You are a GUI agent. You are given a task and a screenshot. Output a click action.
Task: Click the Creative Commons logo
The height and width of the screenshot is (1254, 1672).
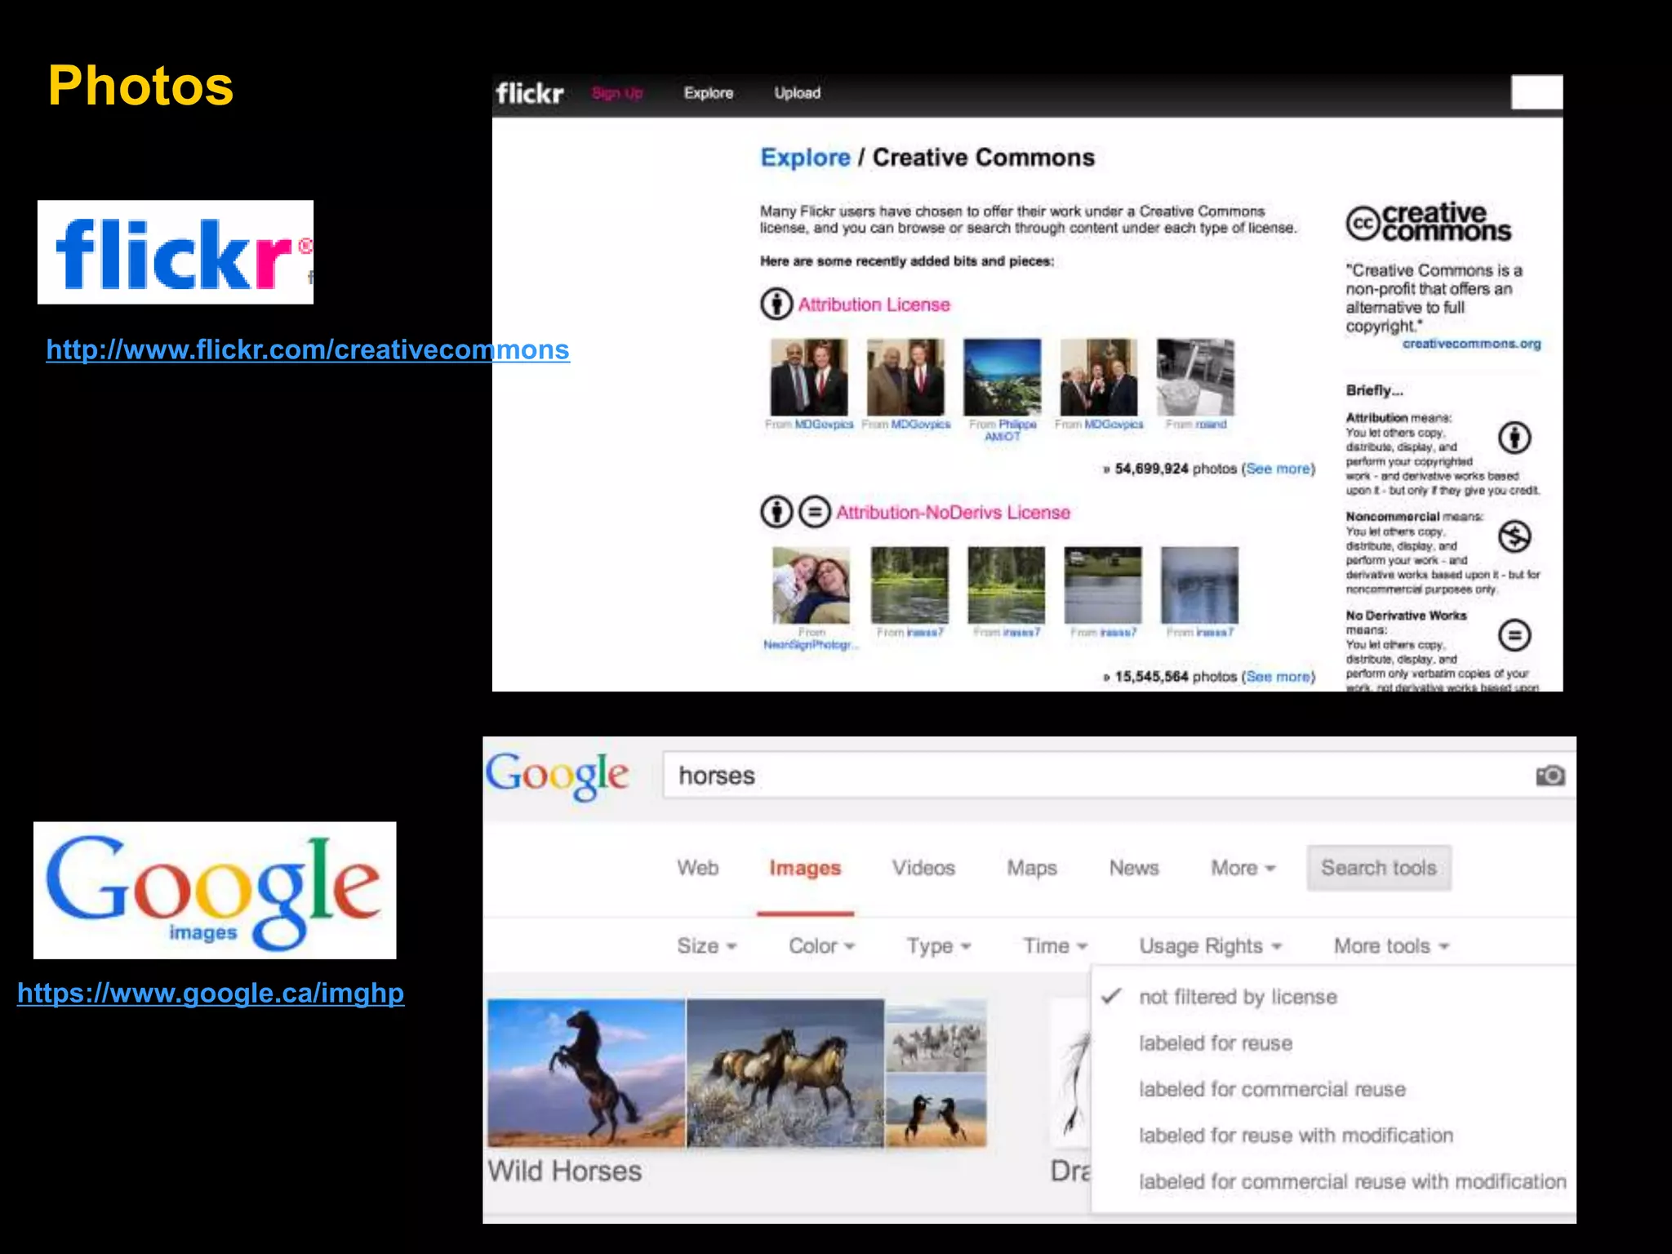tap(1429, 222)
